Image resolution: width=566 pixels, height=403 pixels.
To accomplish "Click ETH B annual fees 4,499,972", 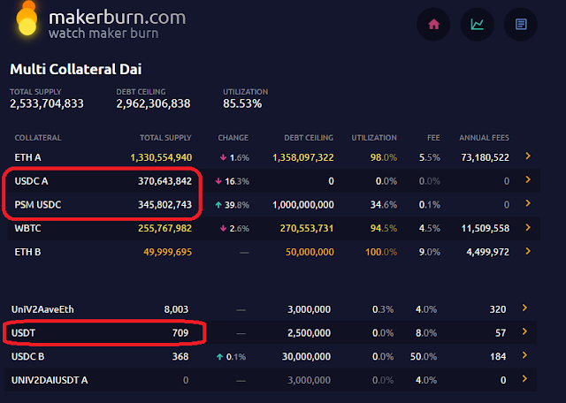I will click(488, 252).
